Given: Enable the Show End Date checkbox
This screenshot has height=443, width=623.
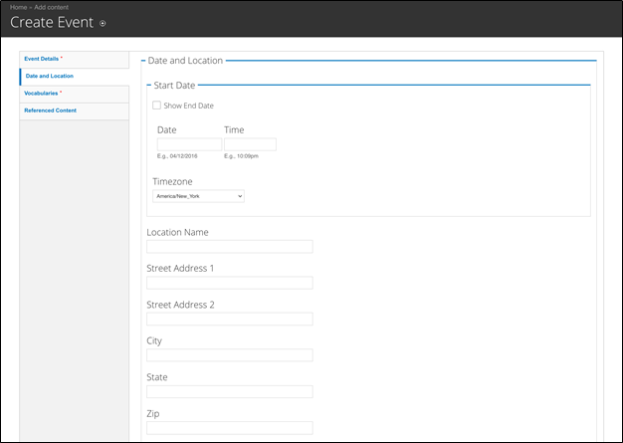Looking at the screenshot, I should pyautogui.click(x=156, y=106).
